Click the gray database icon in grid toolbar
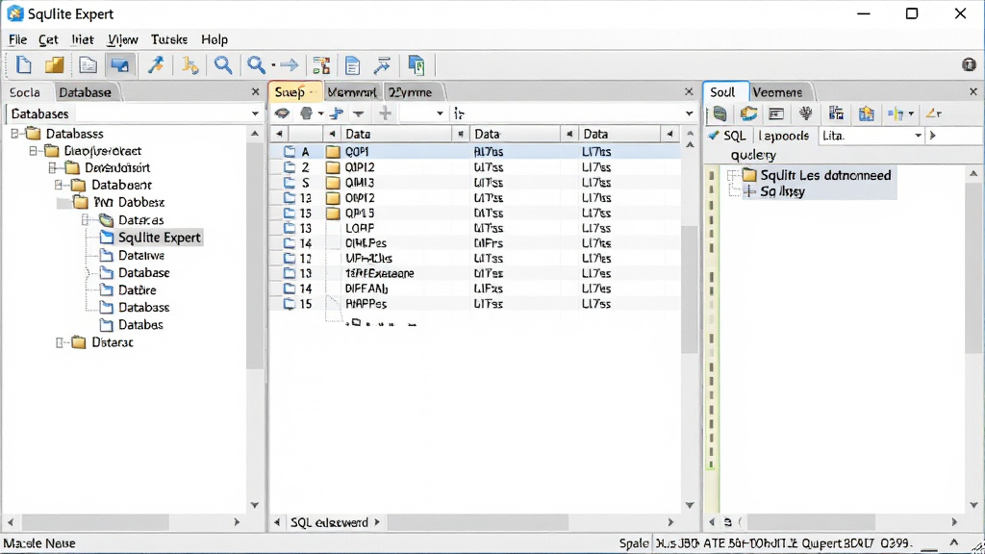 point(307,113)
